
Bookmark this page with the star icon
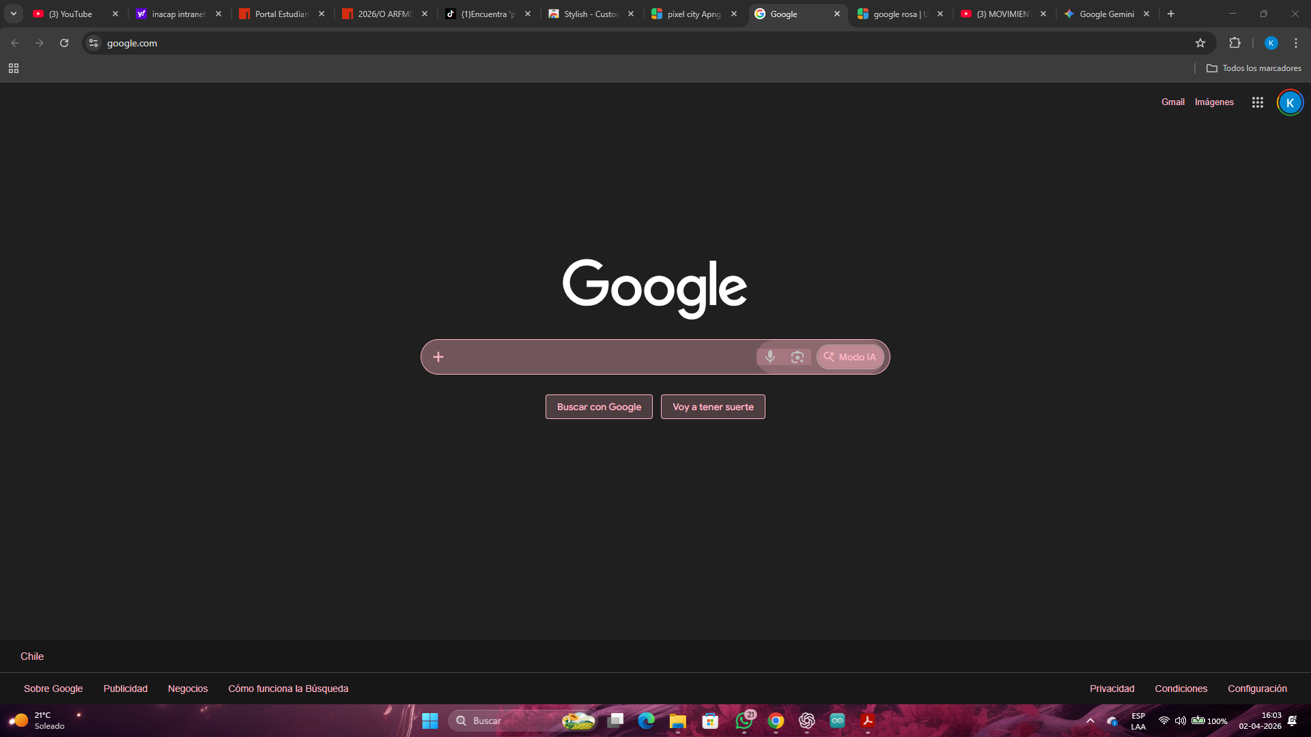coord(1201,42)
